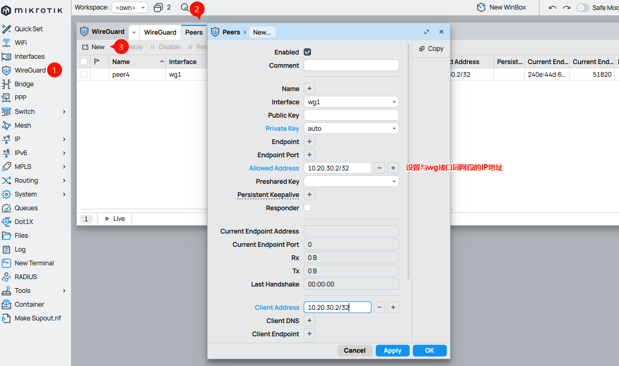This screenshot has height=366, width=619.
Task: Open the Workspace selector dropdown
Action: click(x=129, y=7)
